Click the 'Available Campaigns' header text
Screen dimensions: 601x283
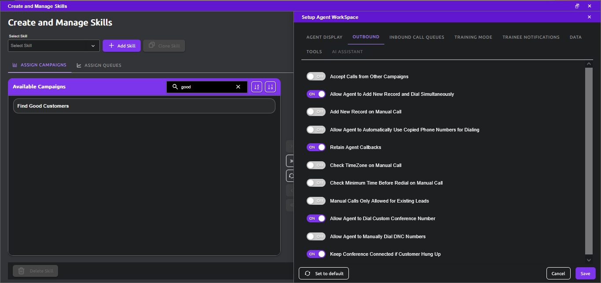click(x=39, y=87)
